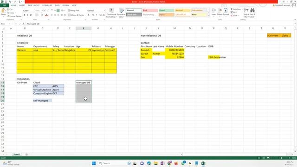Apply Accounting dollar number format

(x=89, y=15)
